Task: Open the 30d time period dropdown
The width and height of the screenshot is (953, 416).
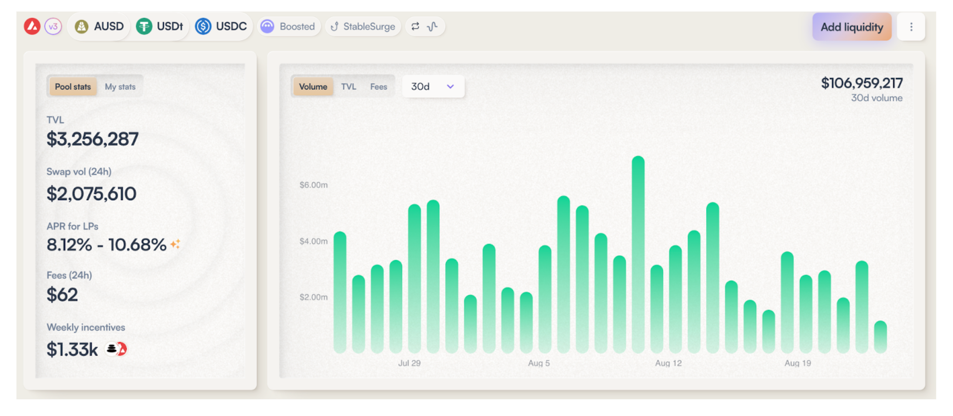Action: pyautogui.click(x=433, y=87)
